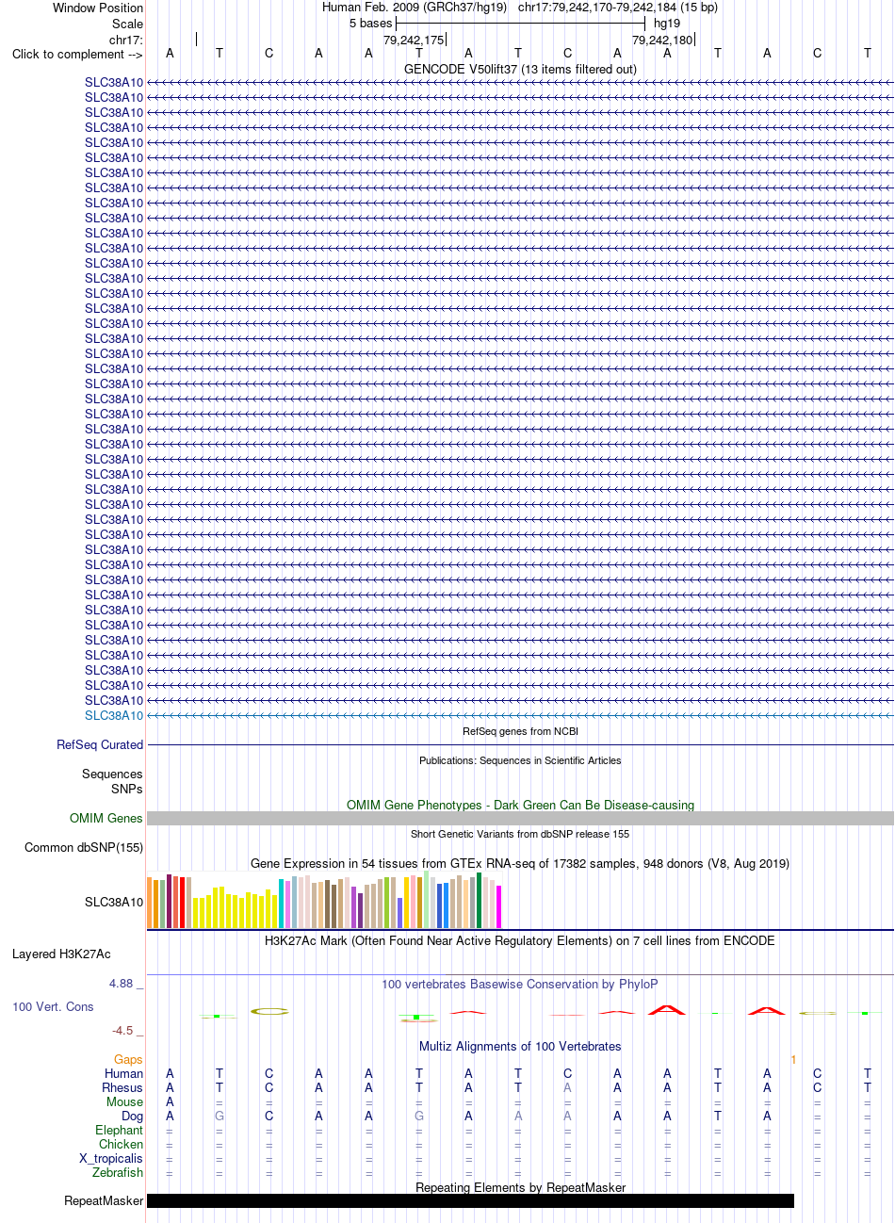
Task: Click the 79,242,175 position marker
Action: tap(413, 41)
